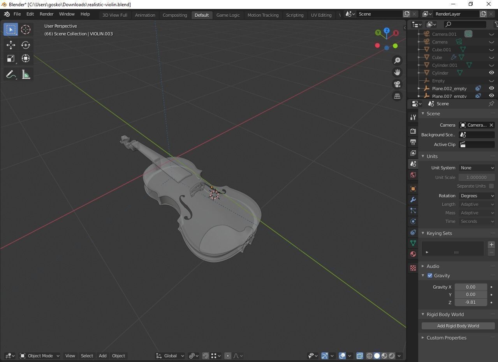Switch to the Scripting workspace tab
498x362 pixels.
(294, 15)
